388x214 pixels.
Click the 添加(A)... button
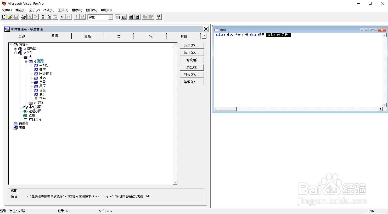coord(192,53)
